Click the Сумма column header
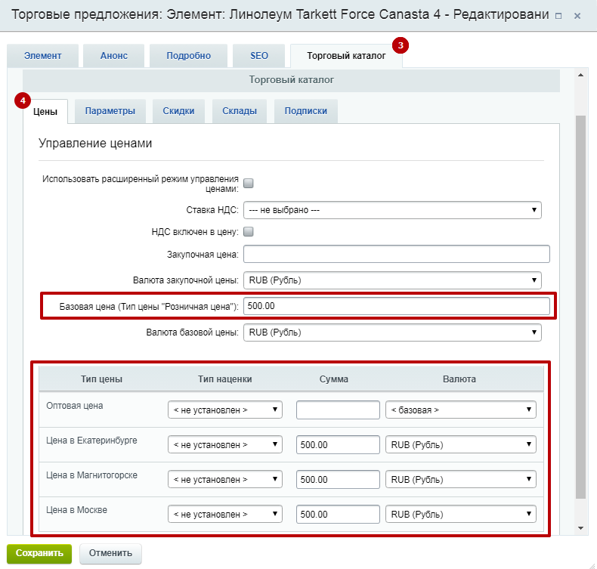 334,379
